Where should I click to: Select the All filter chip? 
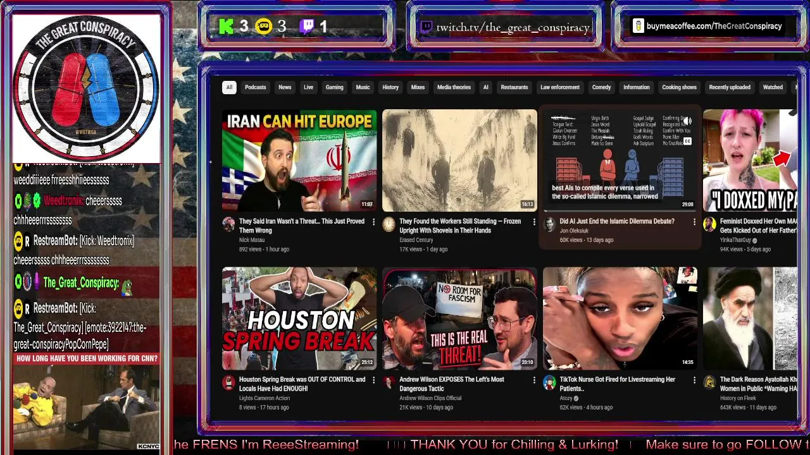coord(229,87)
